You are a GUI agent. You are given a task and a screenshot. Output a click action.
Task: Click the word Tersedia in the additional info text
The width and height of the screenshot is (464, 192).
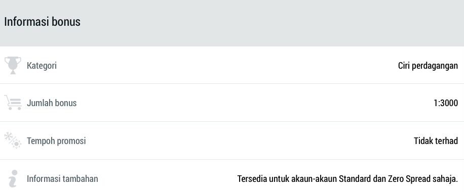click(x=252, y=179)
